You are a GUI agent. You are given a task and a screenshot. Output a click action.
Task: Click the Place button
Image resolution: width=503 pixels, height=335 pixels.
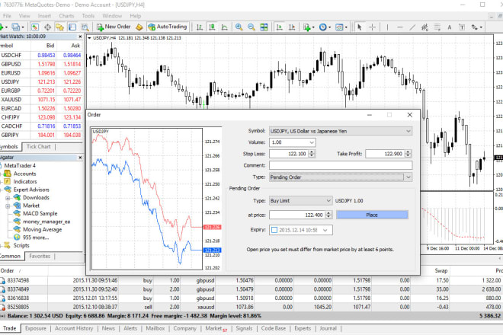[372, 215]
